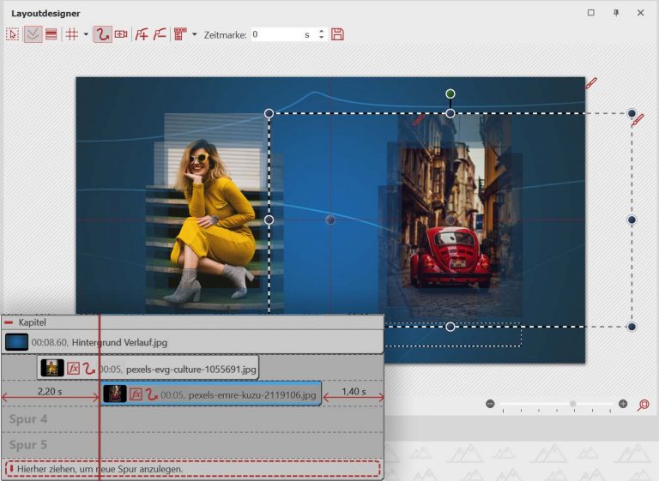Viewport: 659px width, 481px height.
Task: Fit view with the red magnifier icon
Action: [x=643, y=405]
